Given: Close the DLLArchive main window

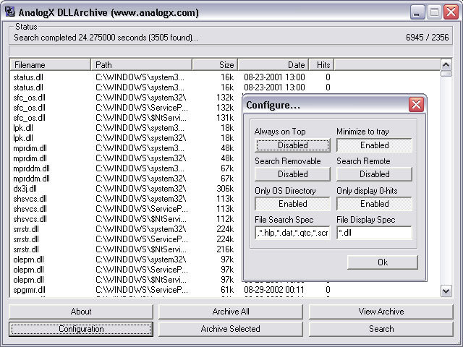Looking at the screenshot, I should (451, 12).
